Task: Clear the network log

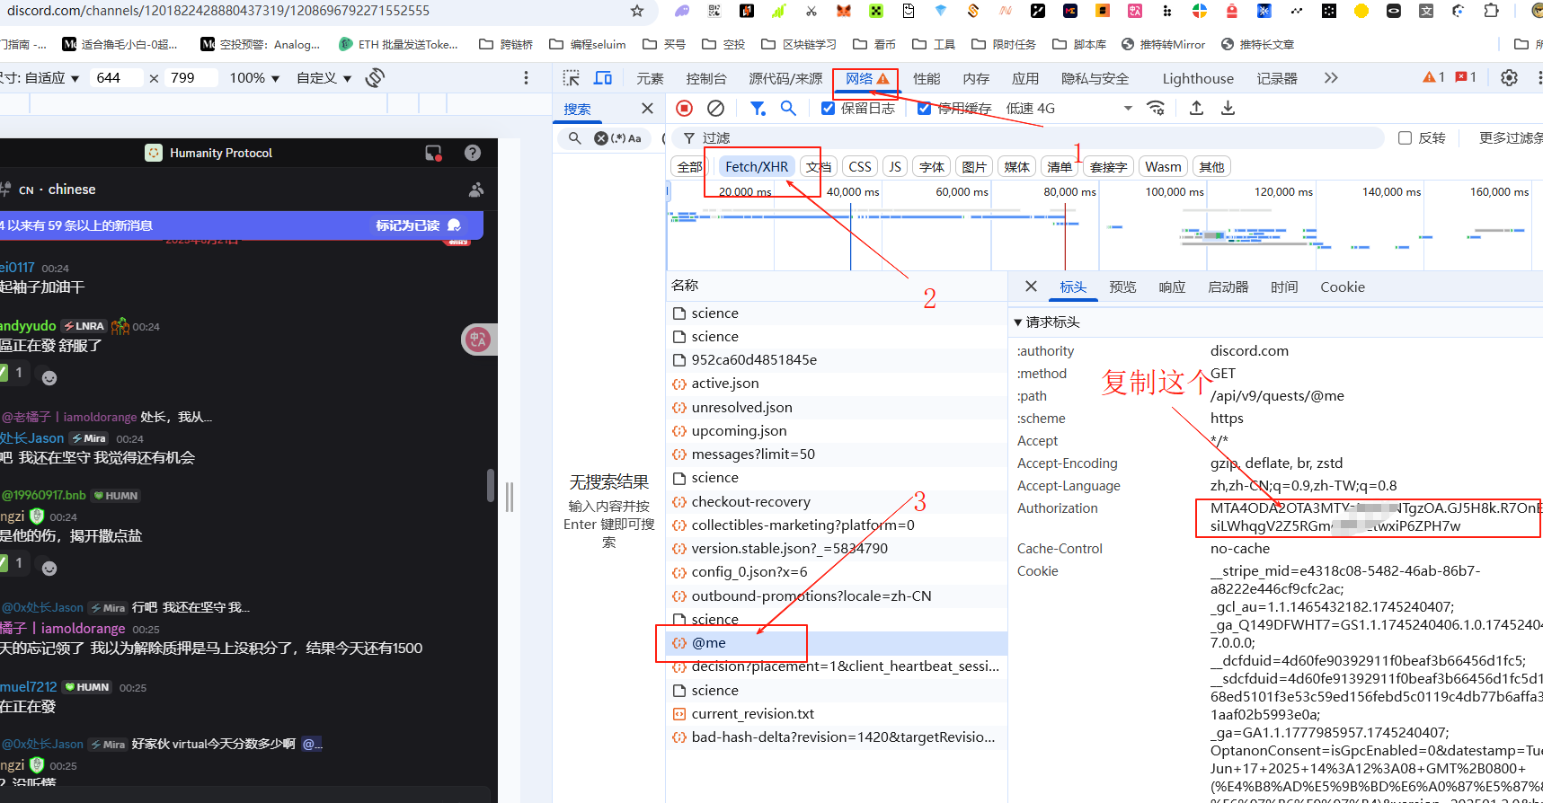Action: [x=715, y=109]
